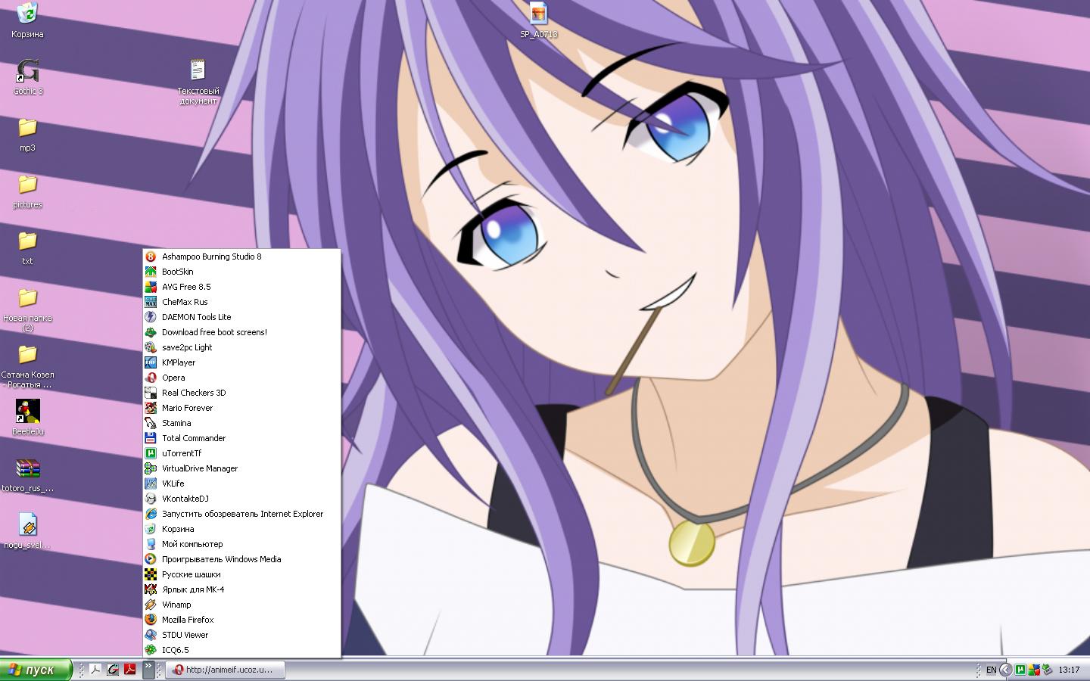The width and height of the screenshot is (1090, 681).
Task: Open the Gothic 3 desktop shortcut
Action: pos(27,72)
